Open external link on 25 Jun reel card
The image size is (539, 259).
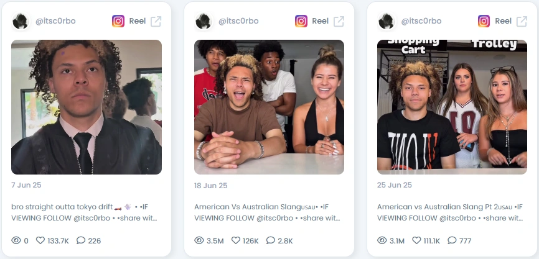522,21
